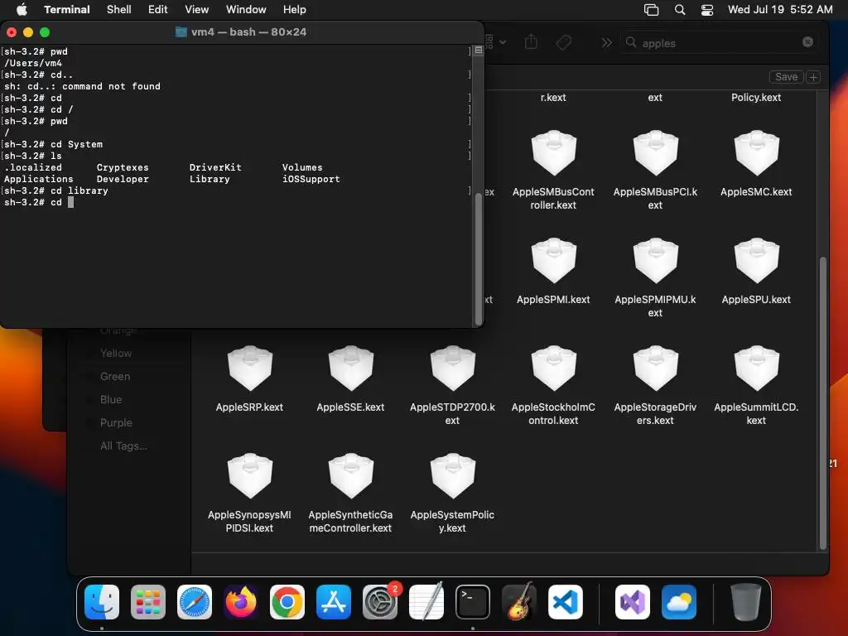Screen dimensions: 848x636
Task: Select AppleStorageDrivers.kext file
Action: [x=655, y=386]
